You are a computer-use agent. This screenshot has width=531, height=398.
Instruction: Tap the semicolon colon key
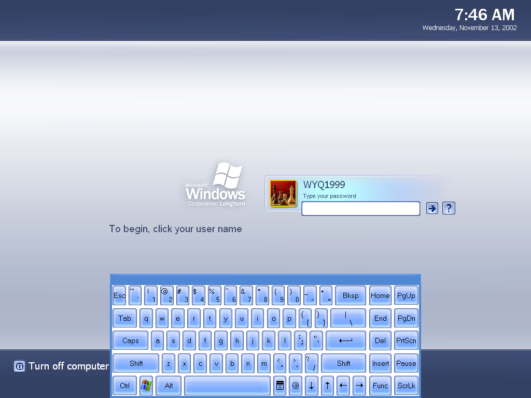pos(300,340)
